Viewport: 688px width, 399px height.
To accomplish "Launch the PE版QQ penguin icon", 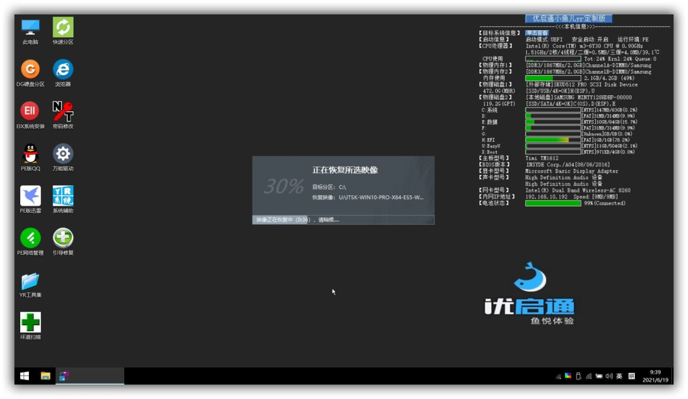I will tap(30, 158).
